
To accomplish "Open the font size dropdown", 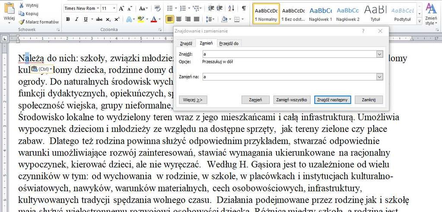I will [x=114, y=9].
